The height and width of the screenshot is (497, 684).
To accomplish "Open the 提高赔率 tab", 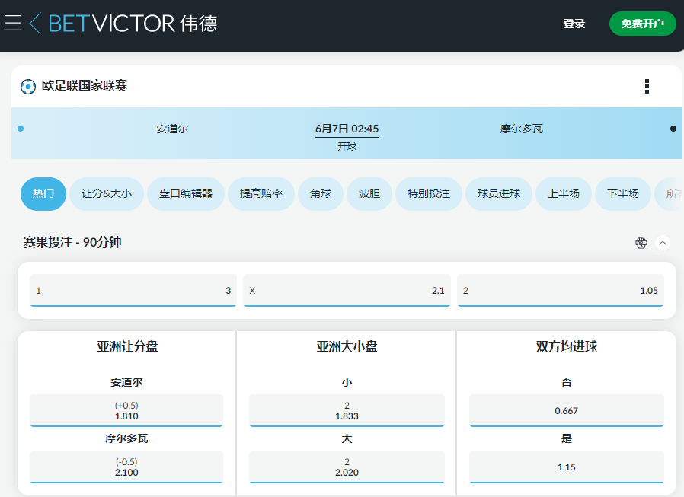I will (261, 194).
